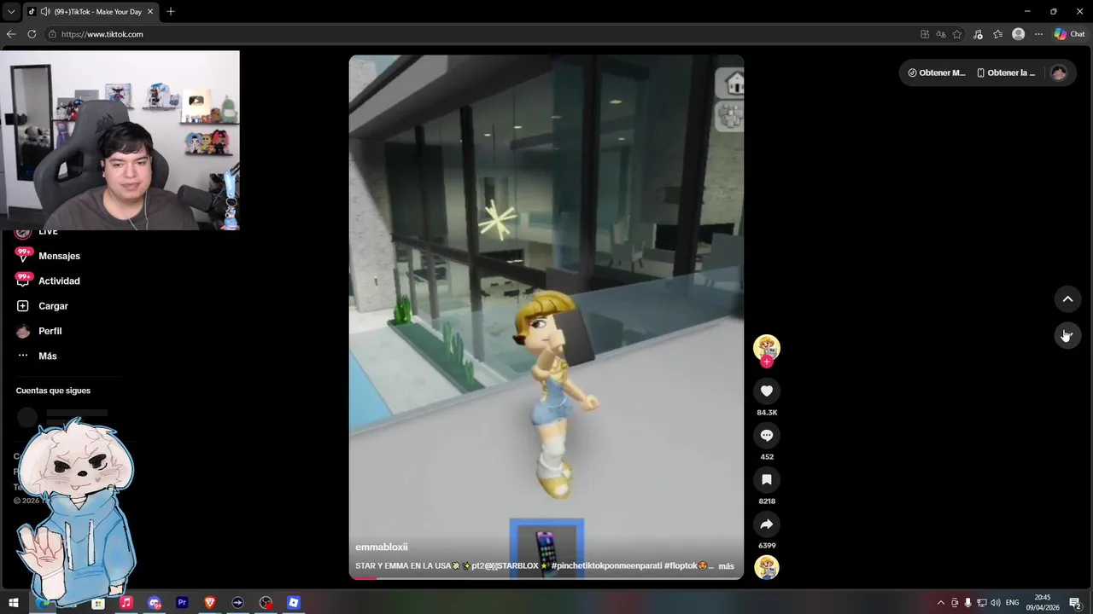Go back with the browser arrow
The height and width of the screenshot is (614, 1093).
pyautogui.click(x=11, y=34)
